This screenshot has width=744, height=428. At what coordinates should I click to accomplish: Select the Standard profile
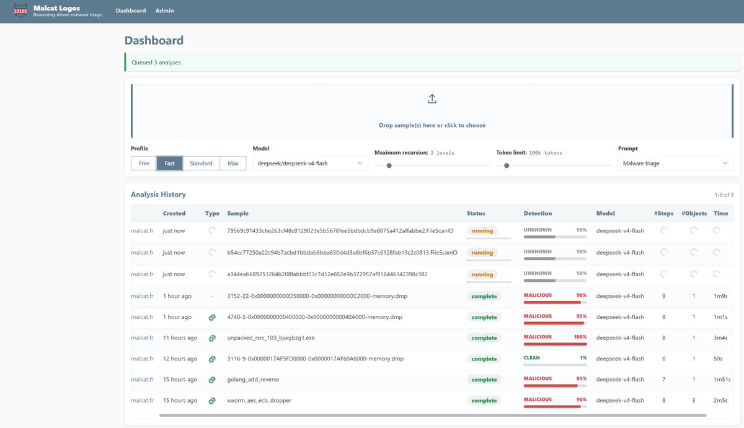point(201,164)
